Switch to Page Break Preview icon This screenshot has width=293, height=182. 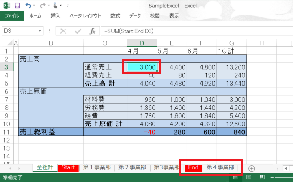click(x=262, y=177)
